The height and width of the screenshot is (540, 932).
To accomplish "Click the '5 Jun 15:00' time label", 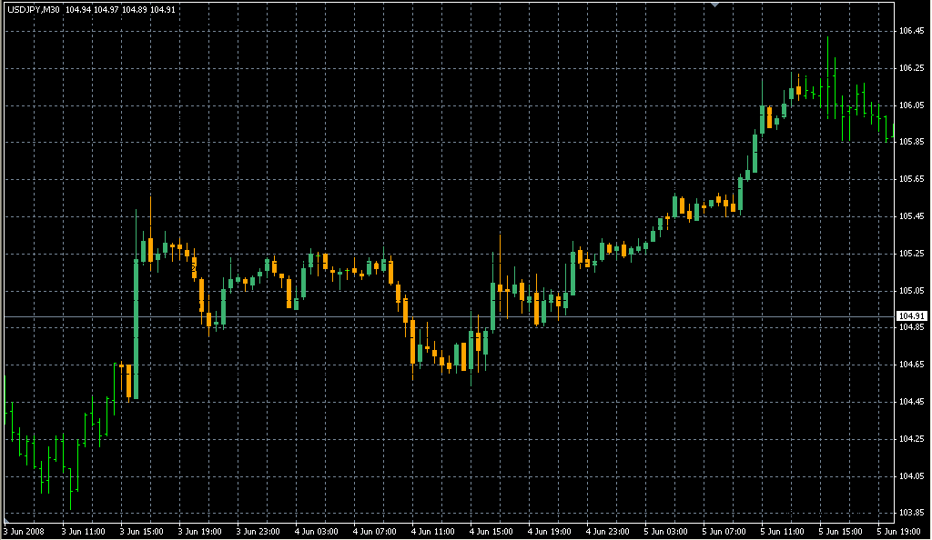I will tap(840, 532).
